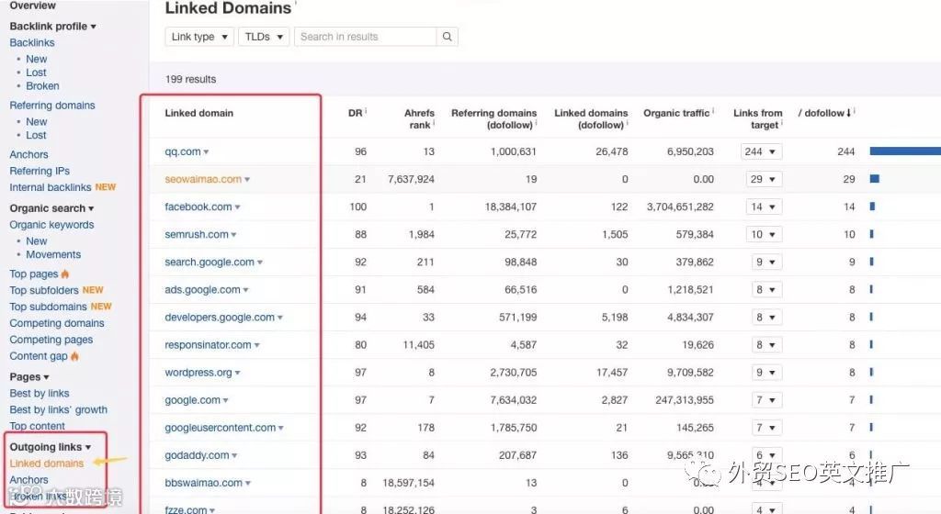Open the qq.com domain caret menu

(x=206, y=152)
